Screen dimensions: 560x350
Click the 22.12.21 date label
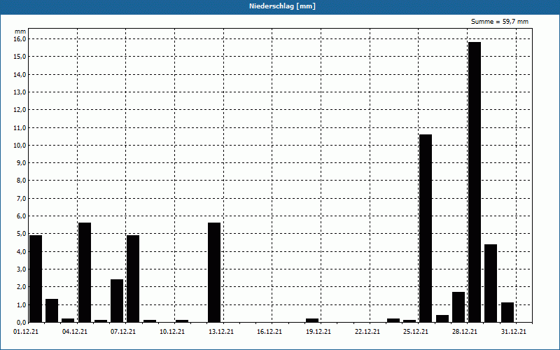(367, 332)
